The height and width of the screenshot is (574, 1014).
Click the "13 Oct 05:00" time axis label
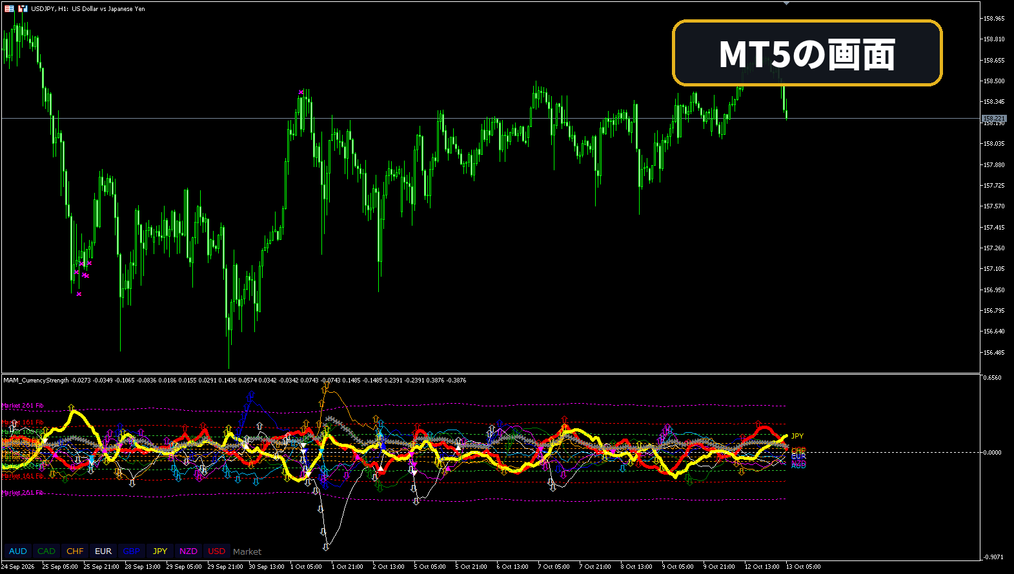pos(804,567)
